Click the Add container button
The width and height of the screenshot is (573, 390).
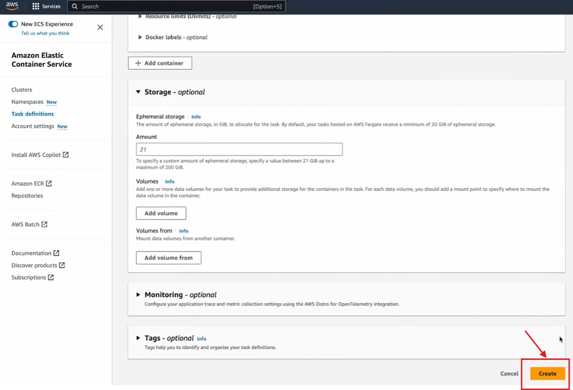[160, 63]
